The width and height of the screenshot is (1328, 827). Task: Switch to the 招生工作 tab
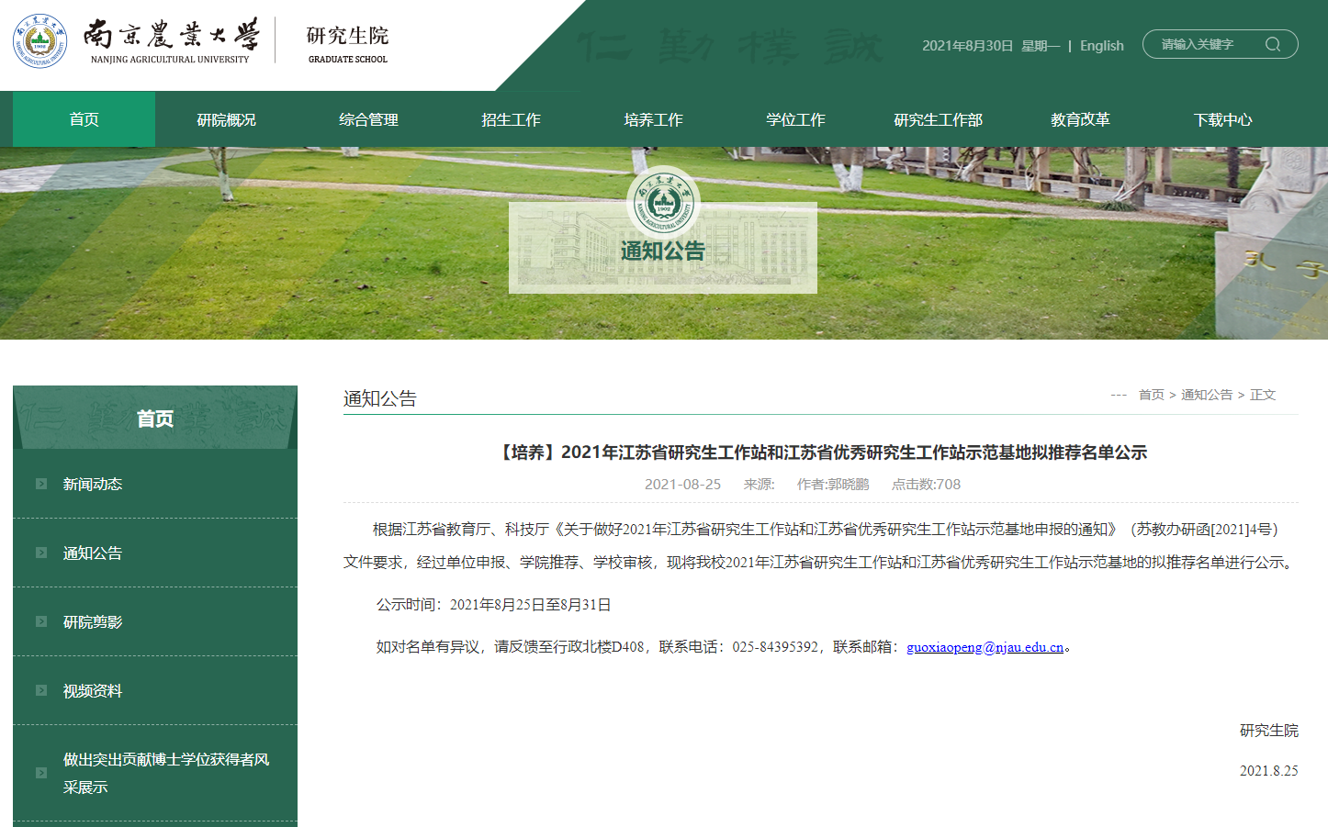point(510,118)
